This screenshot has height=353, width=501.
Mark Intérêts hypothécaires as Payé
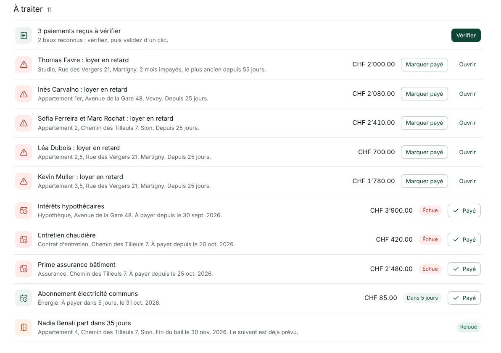tap(464, 211)
